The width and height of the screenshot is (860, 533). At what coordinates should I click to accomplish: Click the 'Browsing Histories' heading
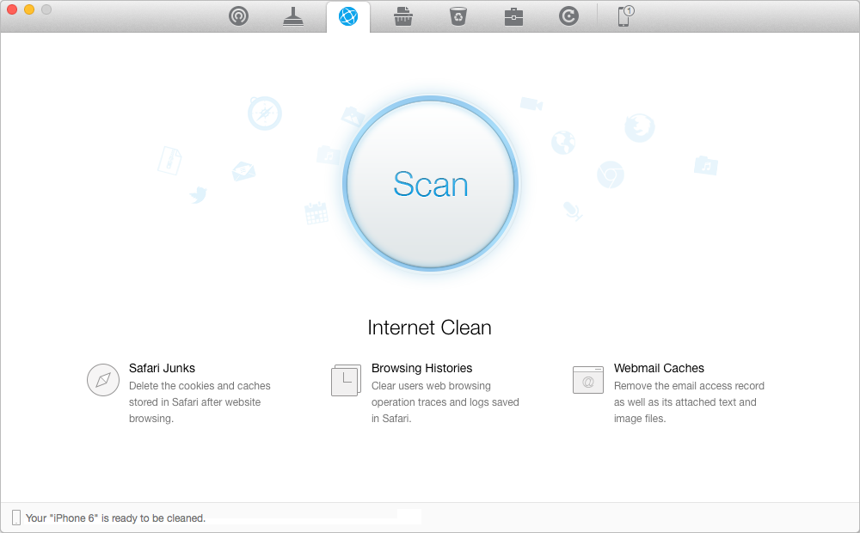click(x=421, y=368)
